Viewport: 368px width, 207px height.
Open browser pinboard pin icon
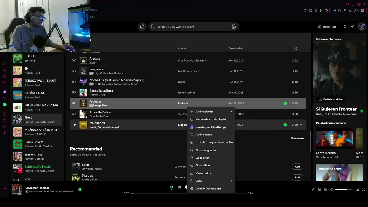pos(305,11)
